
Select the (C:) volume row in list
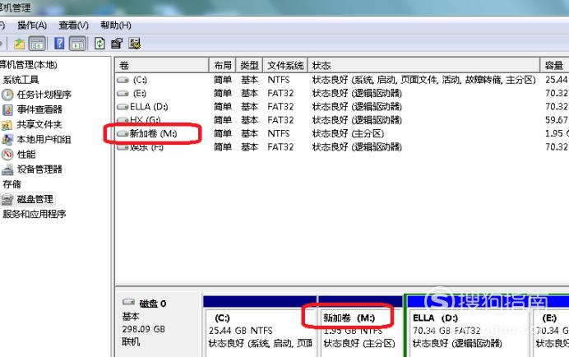coord(342,80)
